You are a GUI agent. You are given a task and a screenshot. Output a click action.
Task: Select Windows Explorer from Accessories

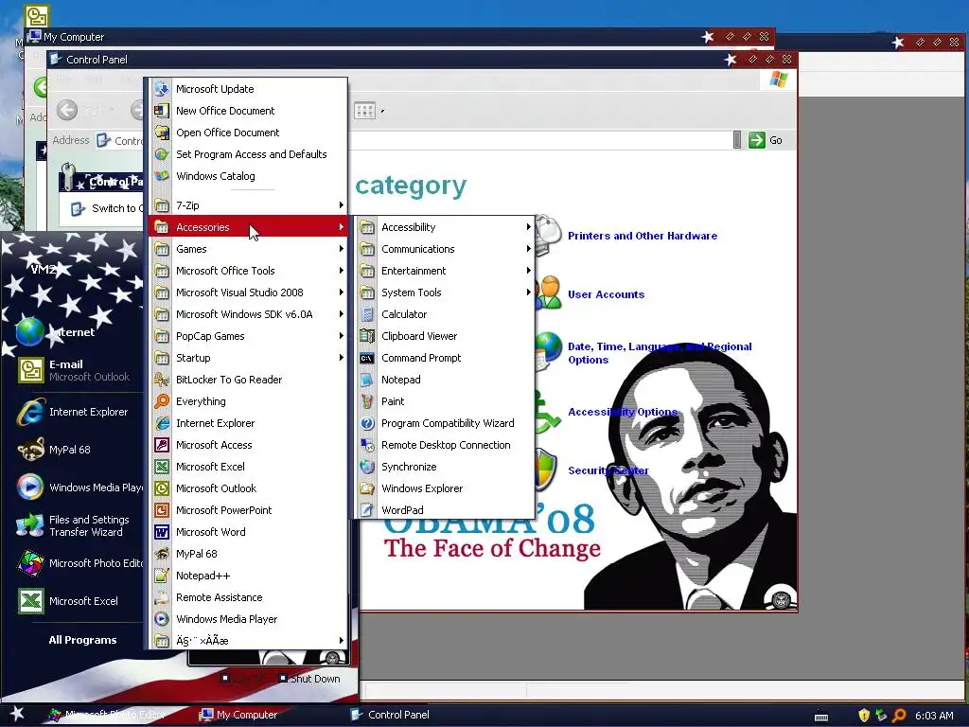coord(445,488)
